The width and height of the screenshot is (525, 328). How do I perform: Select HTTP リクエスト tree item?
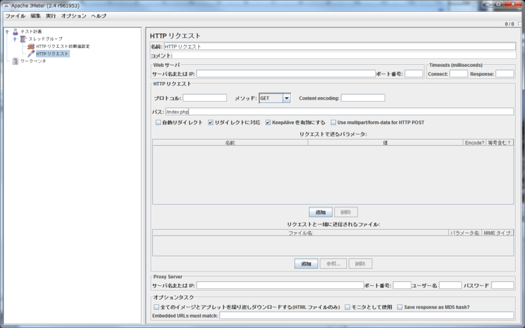click(52, 54)
